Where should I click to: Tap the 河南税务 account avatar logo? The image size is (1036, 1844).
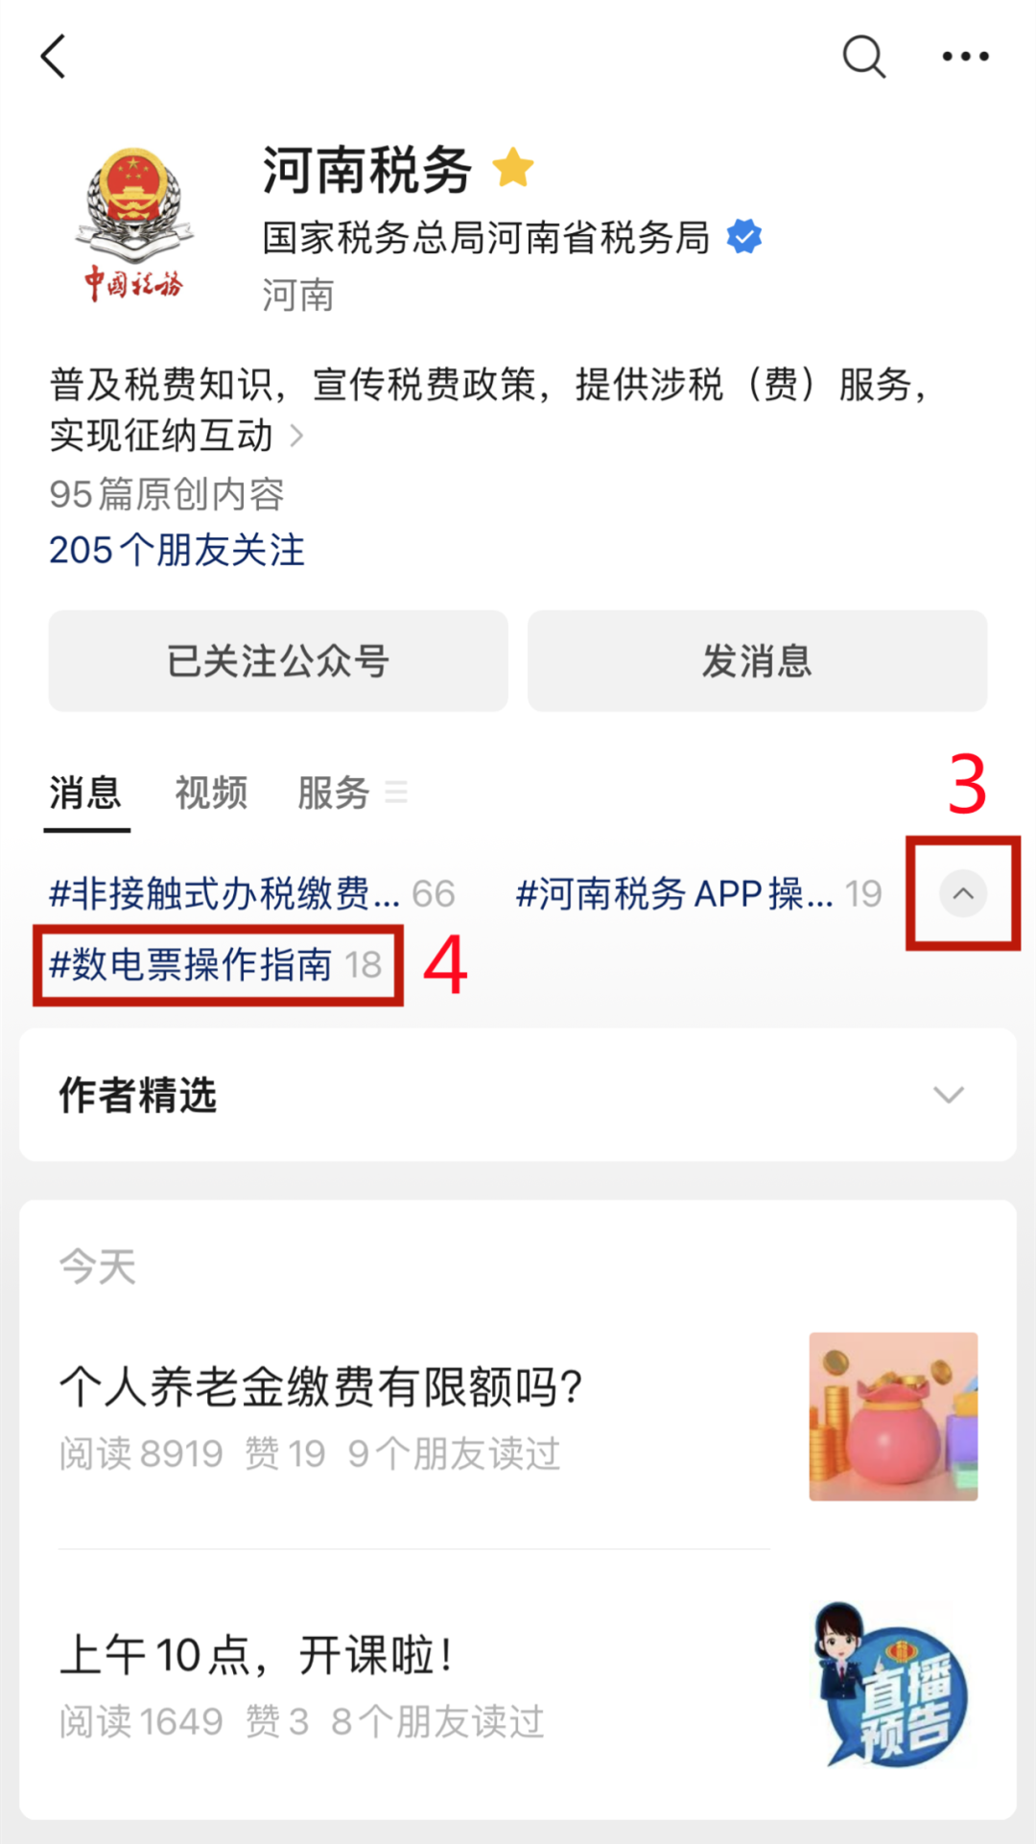(134, 225)
